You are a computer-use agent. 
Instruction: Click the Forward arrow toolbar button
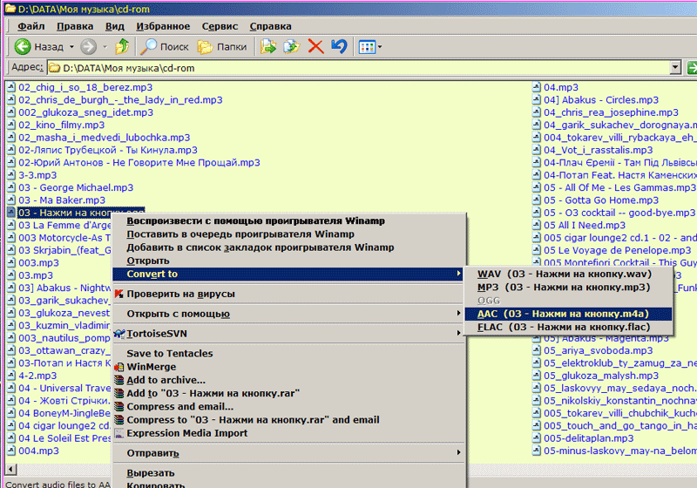click(88, 46)
